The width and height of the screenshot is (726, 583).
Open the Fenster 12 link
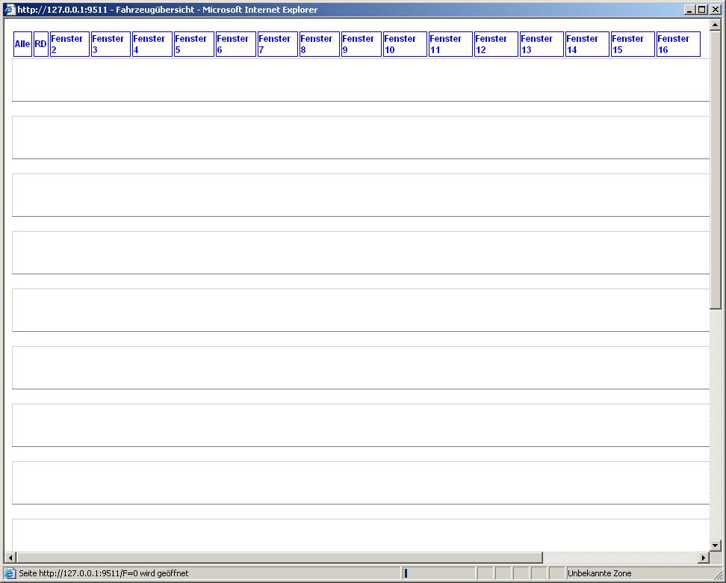coord(491,44)
